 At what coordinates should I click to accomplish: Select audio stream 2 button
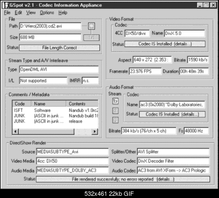[x=115, y=110]
